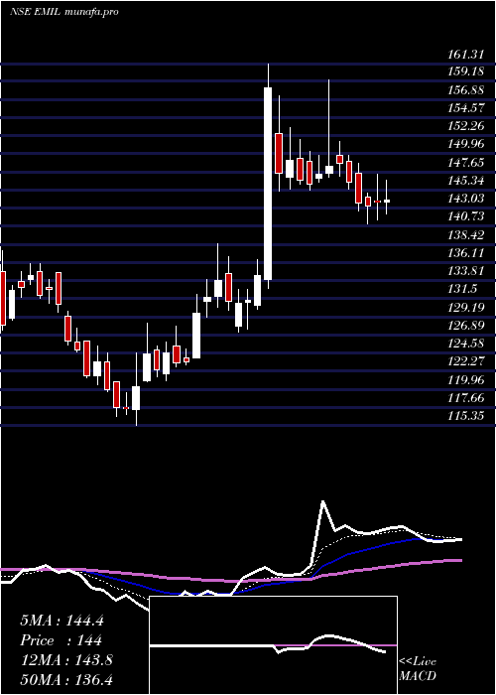Click the <<Live MACD label
Viewport: 496px width, 695px height.
click(418, 669)
